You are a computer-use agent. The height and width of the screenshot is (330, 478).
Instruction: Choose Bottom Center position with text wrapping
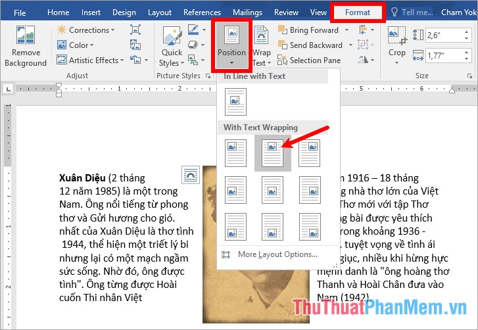pos(273,226)
